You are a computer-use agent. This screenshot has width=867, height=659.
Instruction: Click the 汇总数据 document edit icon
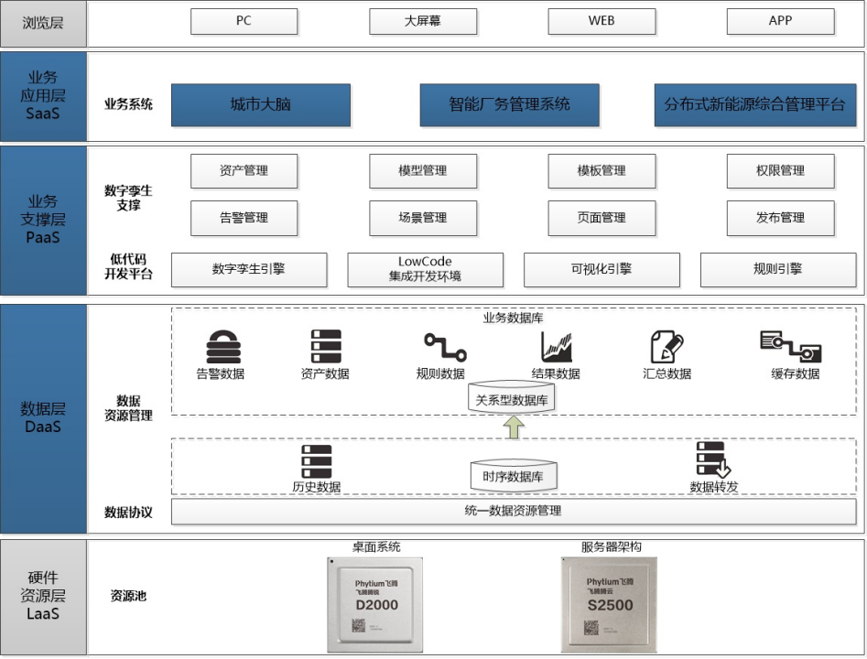pos(667,347)
